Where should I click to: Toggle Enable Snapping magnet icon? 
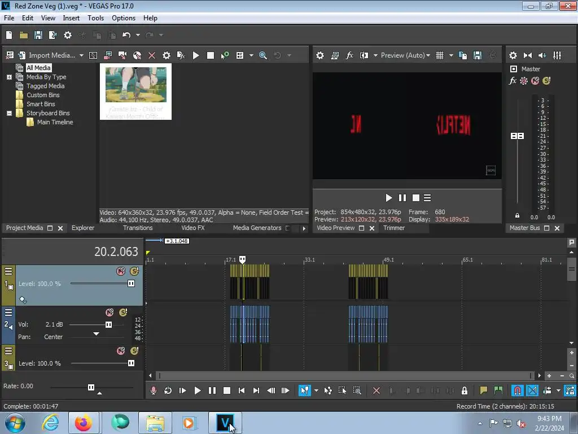pos(518,390)
